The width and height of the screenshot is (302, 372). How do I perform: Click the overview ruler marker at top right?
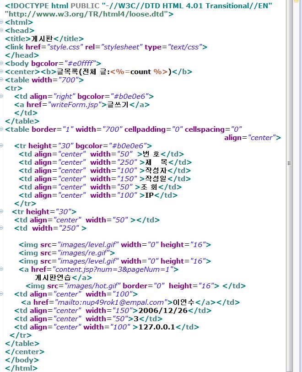click(296, 1)
